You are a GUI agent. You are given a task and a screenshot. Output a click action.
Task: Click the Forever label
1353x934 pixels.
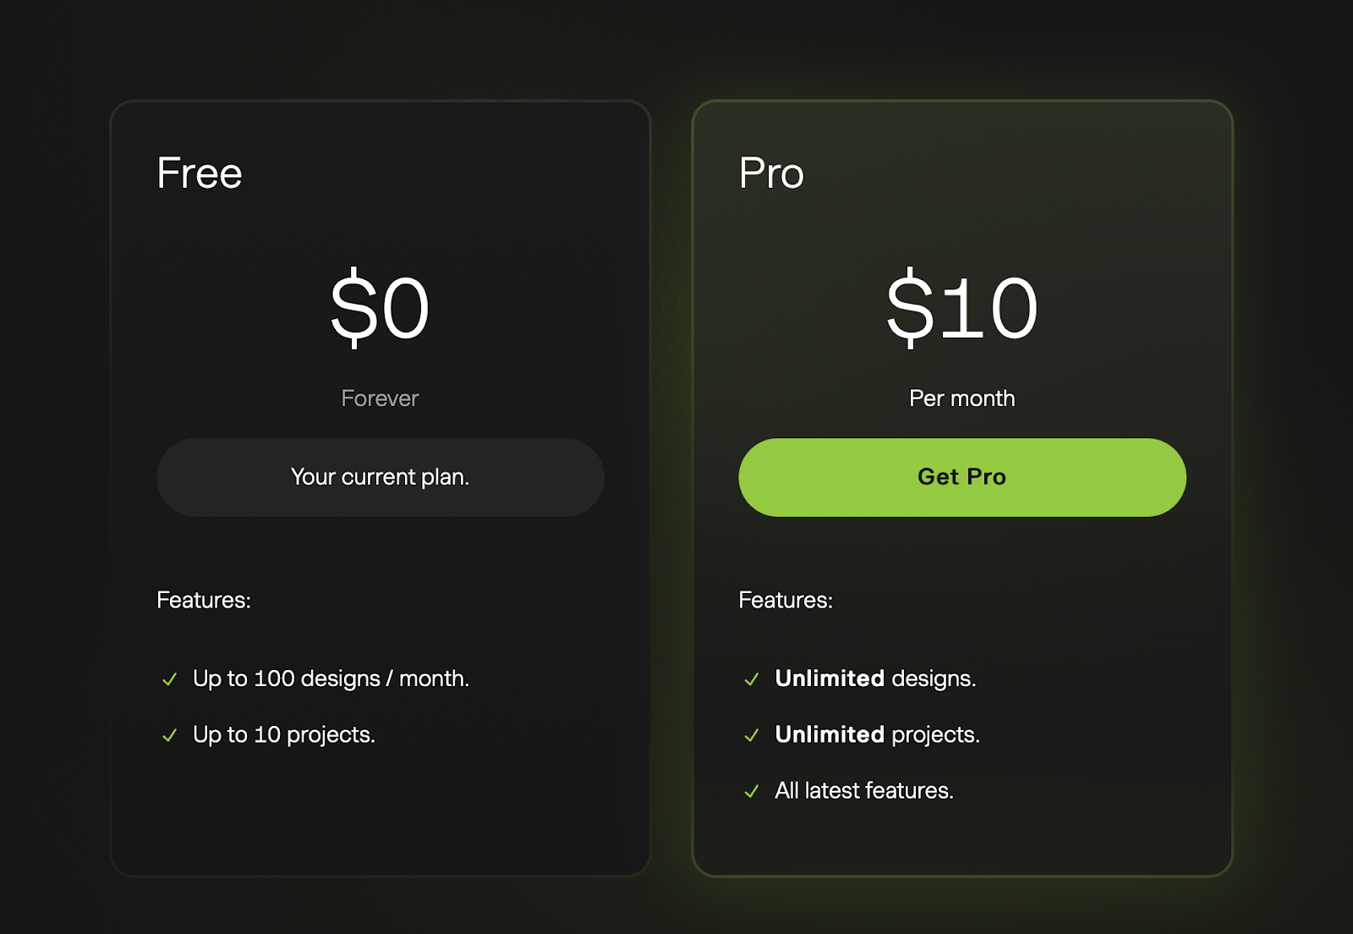(380, 398)
